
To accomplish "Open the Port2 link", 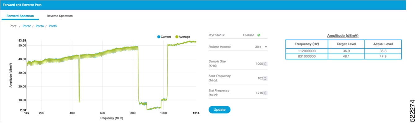I will click(27, 26).
